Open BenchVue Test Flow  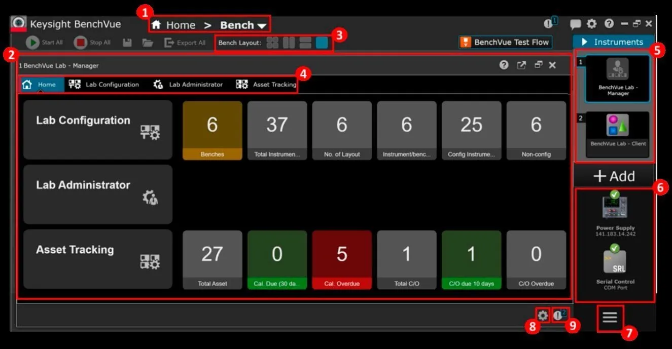[x=505, y=42]
